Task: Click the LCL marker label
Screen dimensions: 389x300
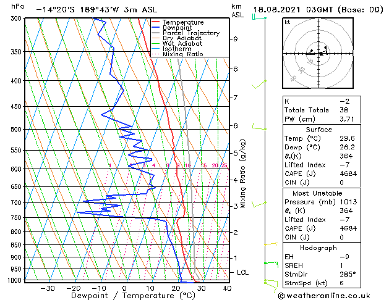Action: (242, 272)
